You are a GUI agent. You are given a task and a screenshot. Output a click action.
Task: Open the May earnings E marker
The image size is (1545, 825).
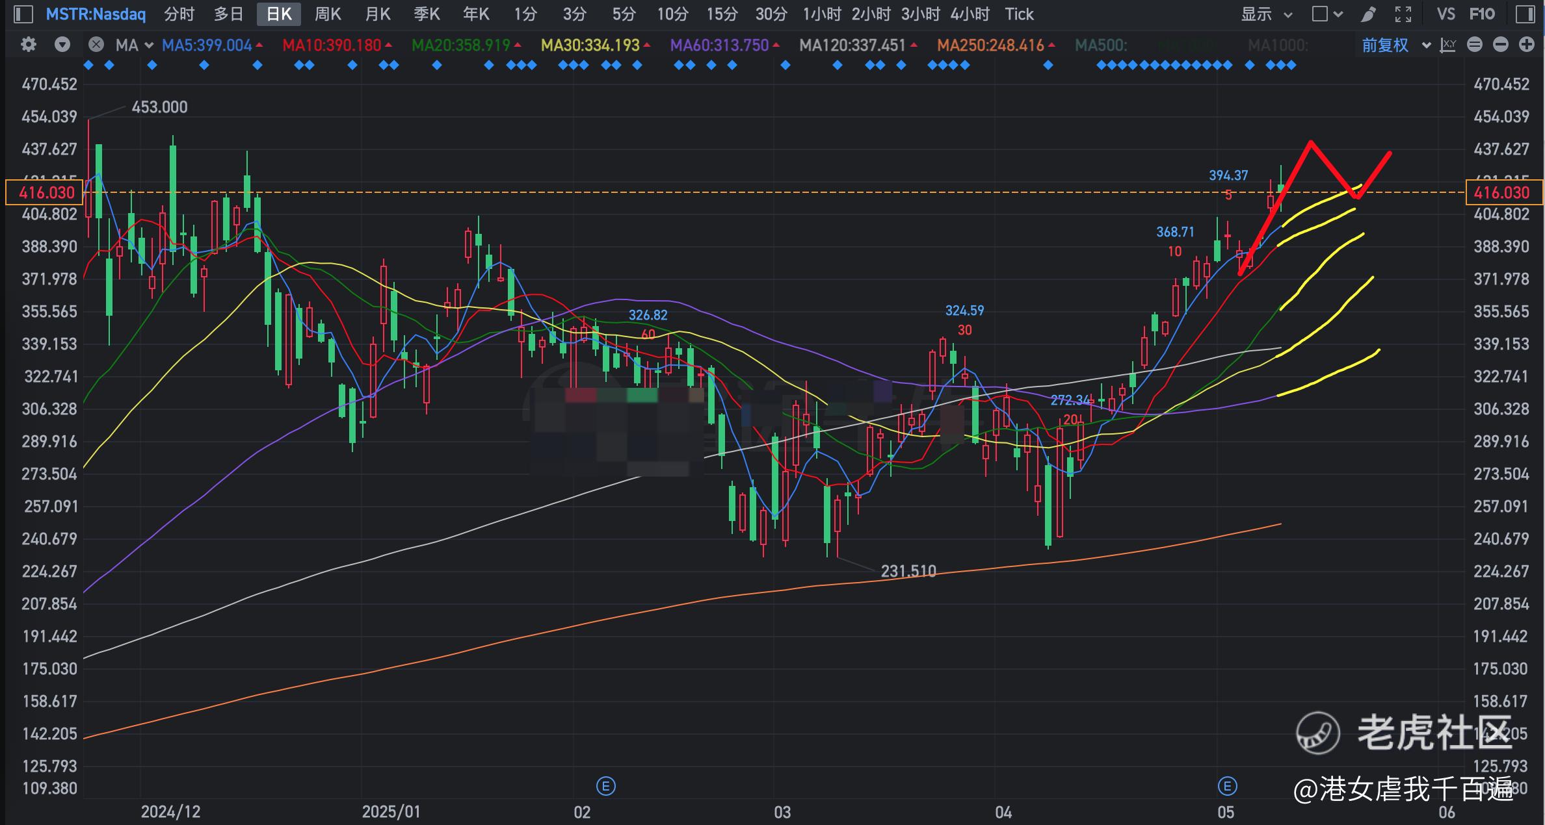[1227, 787]
